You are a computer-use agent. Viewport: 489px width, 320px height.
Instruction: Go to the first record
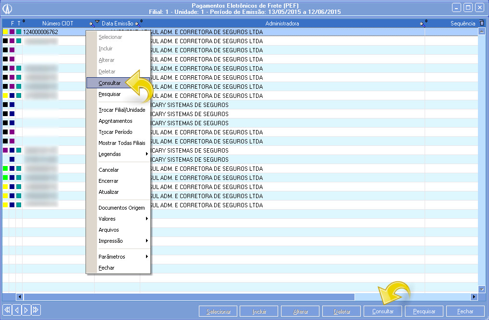click(7, 309)
